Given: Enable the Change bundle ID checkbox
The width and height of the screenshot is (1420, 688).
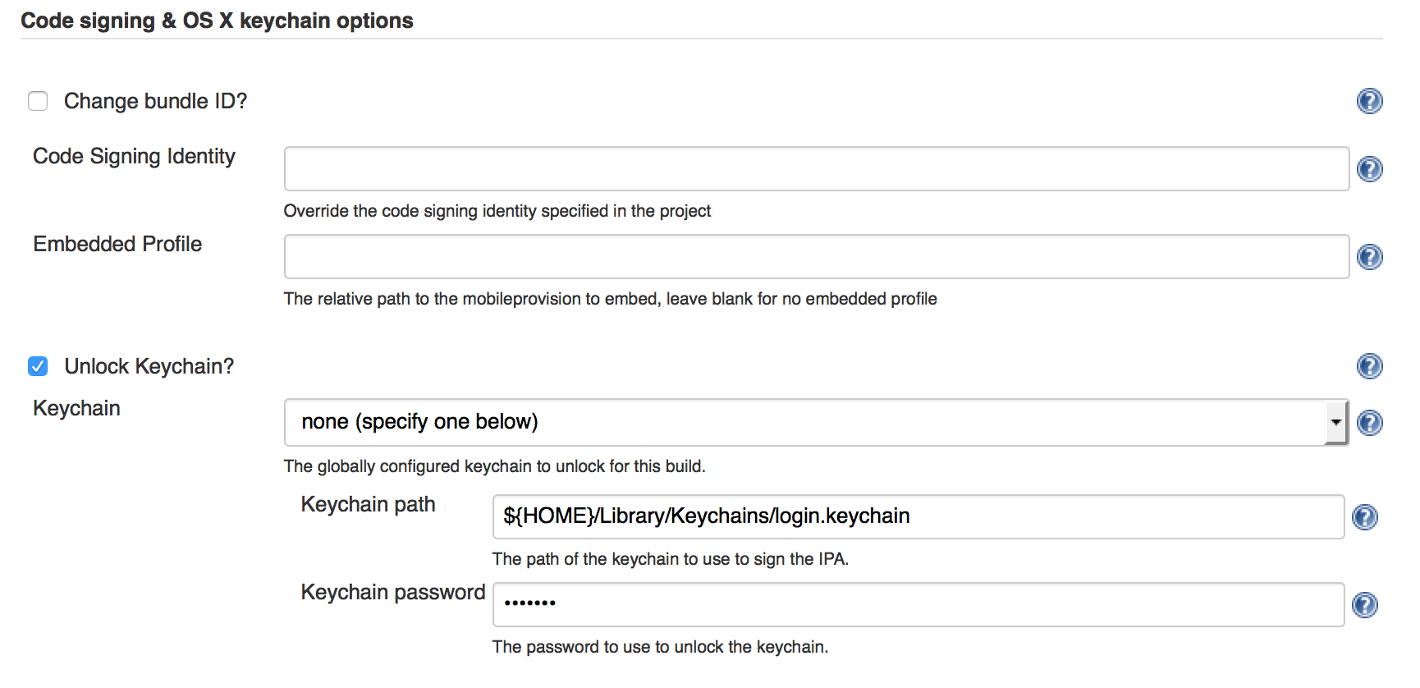Looking at the screenshot, I should click(x=38, y=100).
